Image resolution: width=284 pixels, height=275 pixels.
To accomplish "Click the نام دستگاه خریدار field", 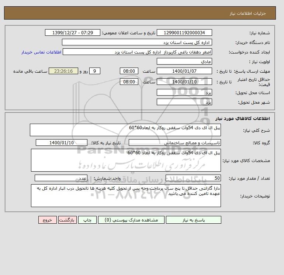I will tap(137, 42).
